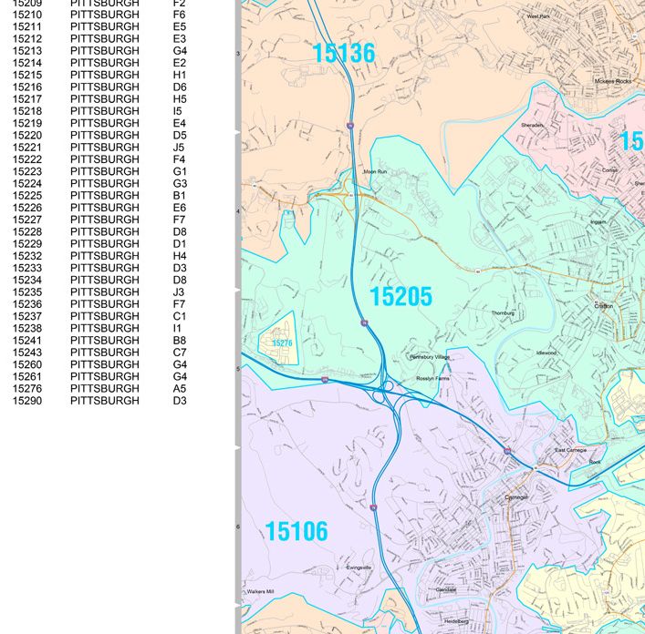Click the Moon Run place label

point(375,171)
